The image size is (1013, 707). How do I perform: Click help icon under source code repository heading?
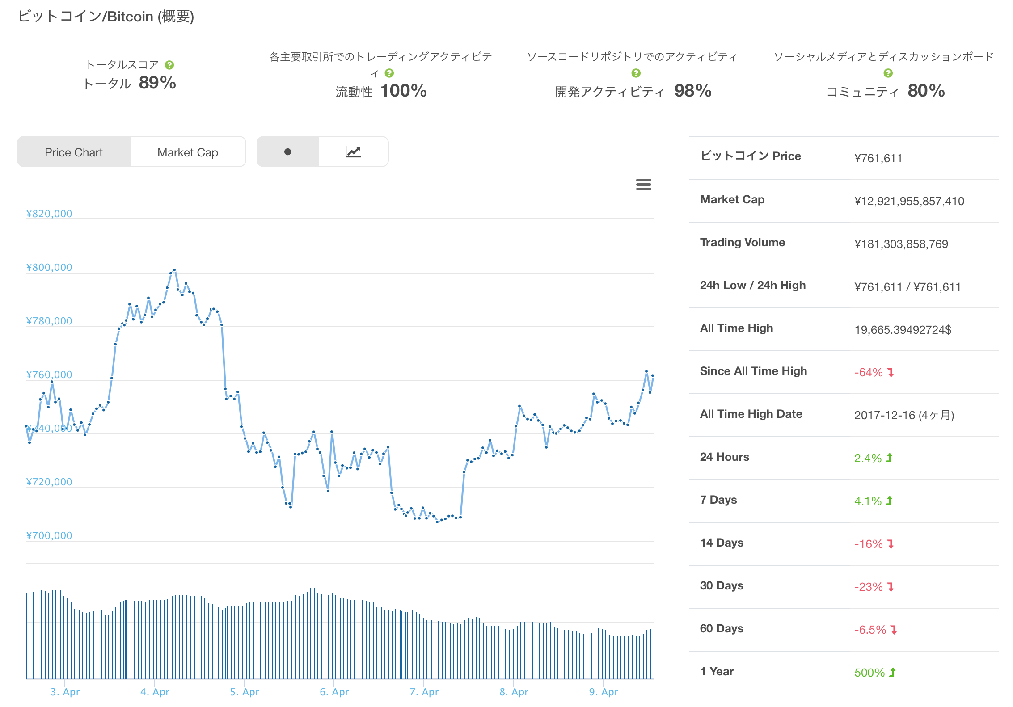pos(636,73)
